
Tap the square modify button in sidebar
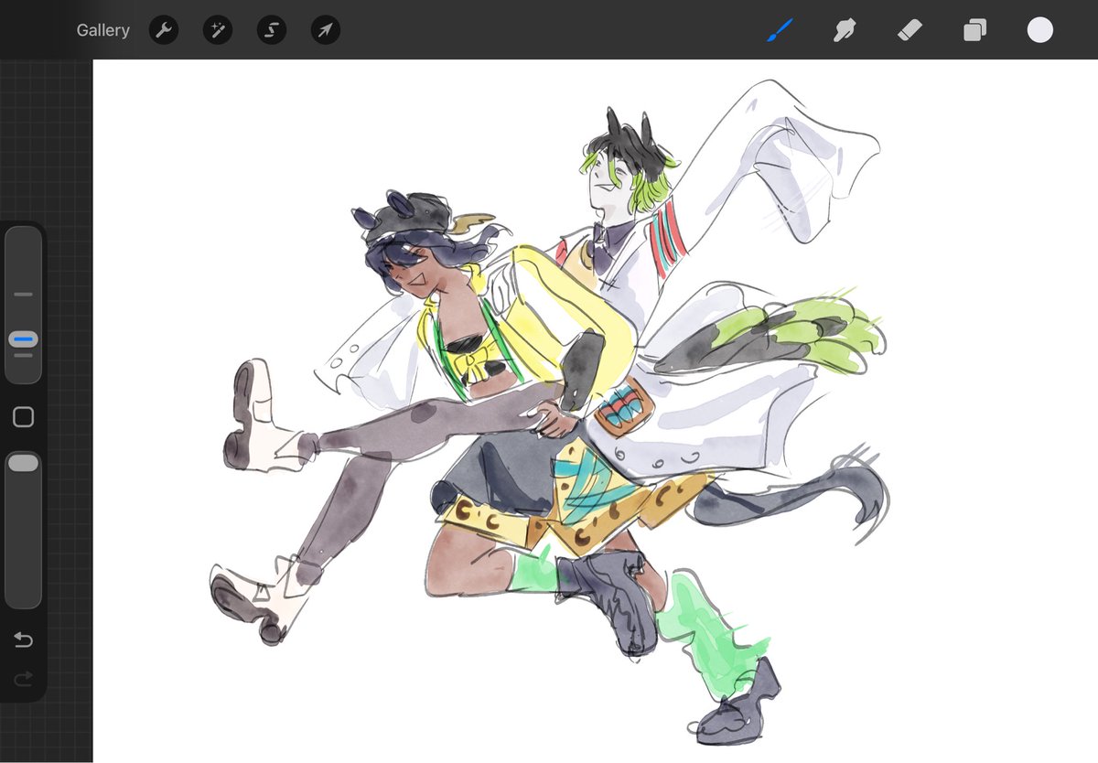tap(24, 417)
